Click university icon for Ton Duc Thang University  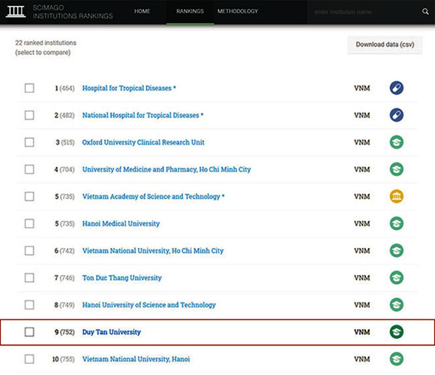pyautogui.click(x=397, y=278)
